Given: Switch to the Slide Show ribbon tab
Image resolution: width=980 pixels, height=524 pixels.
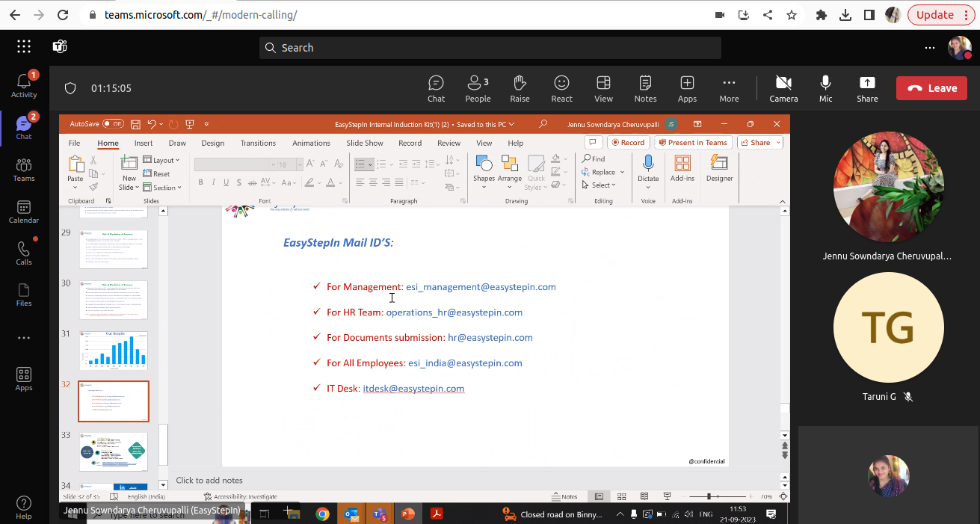Looking at the screenshot, I should click(365, 143).
